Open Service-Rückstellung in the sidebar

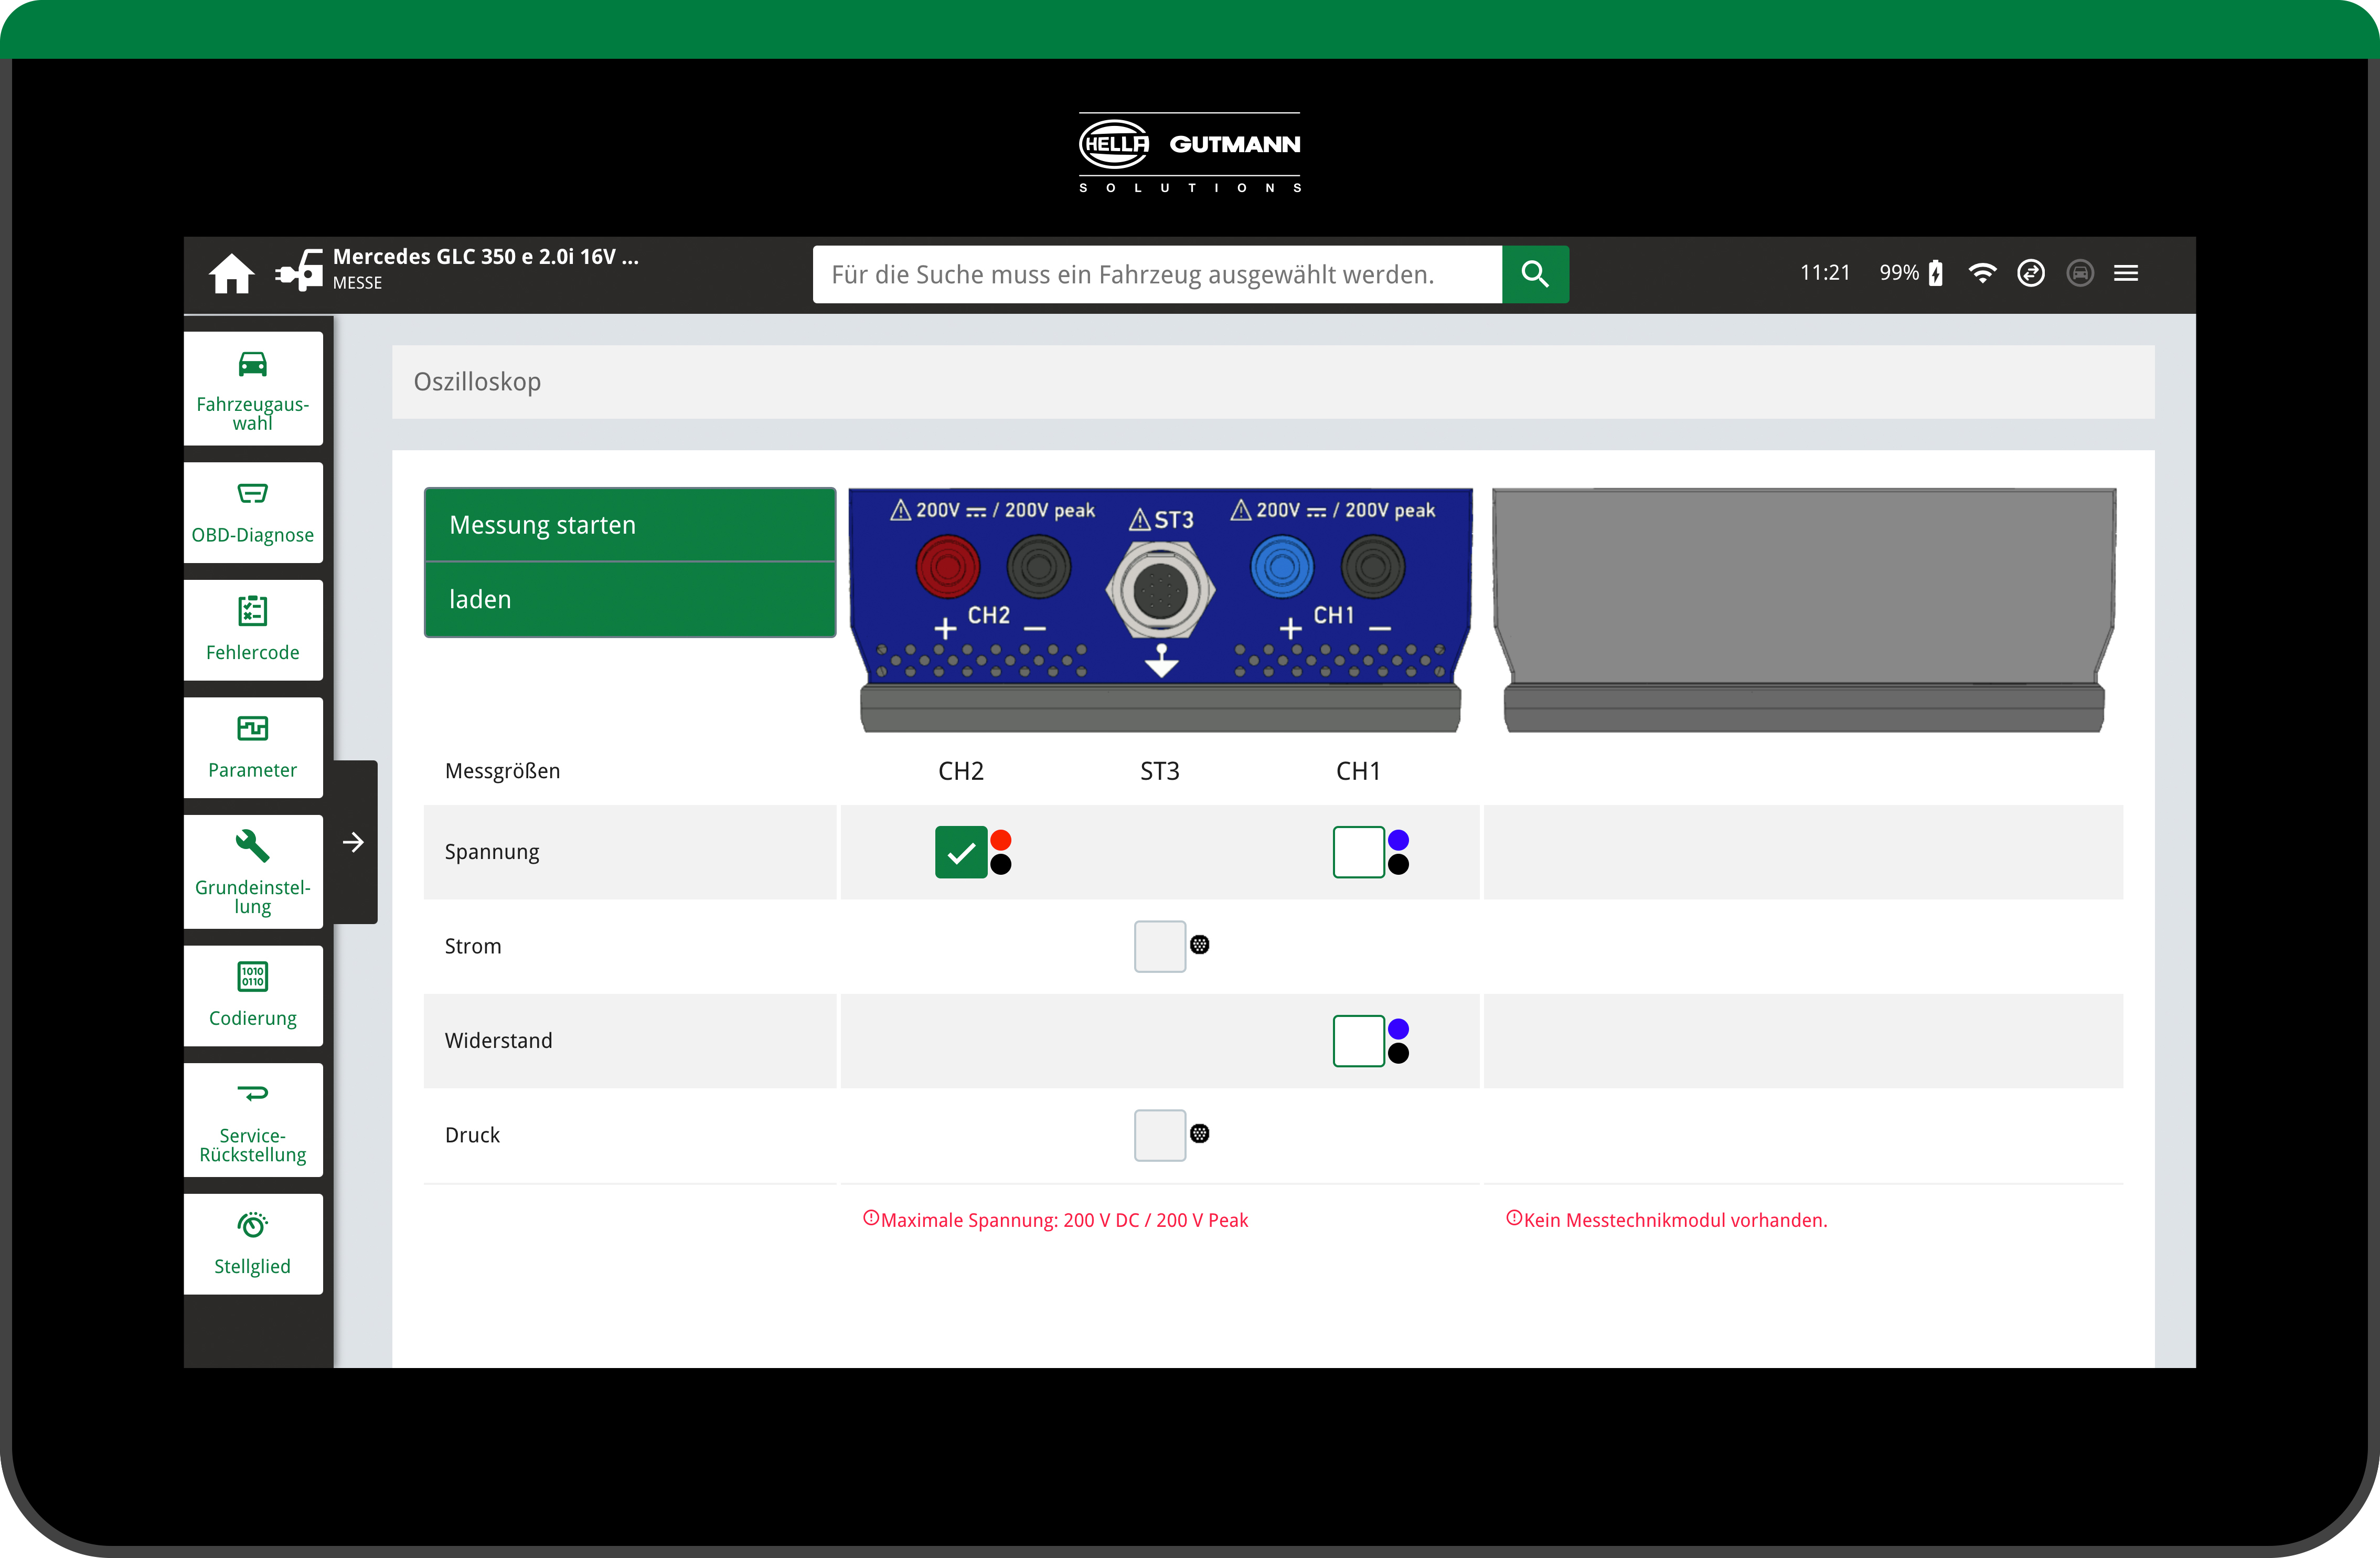click(x=253, y=1120)
